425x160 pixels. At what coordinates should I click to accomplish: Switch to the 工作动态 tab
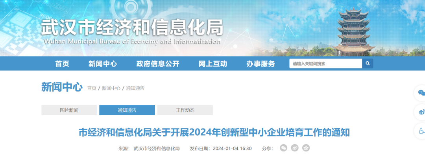[x=185, y=110]
